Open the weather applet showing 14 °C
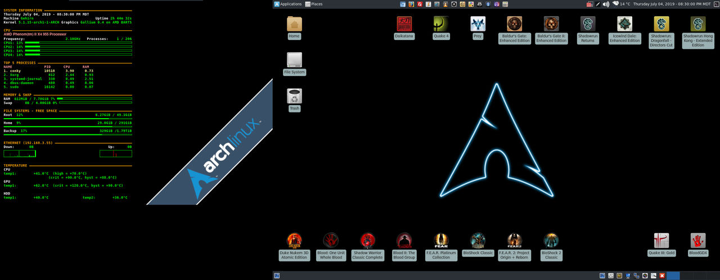The height and width of the screenshot is (280, 720). 622,4
